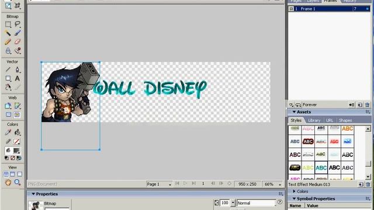Pick the vector Pen tool
This screenshot has height=210, width=374.
(x=18, y=69)
